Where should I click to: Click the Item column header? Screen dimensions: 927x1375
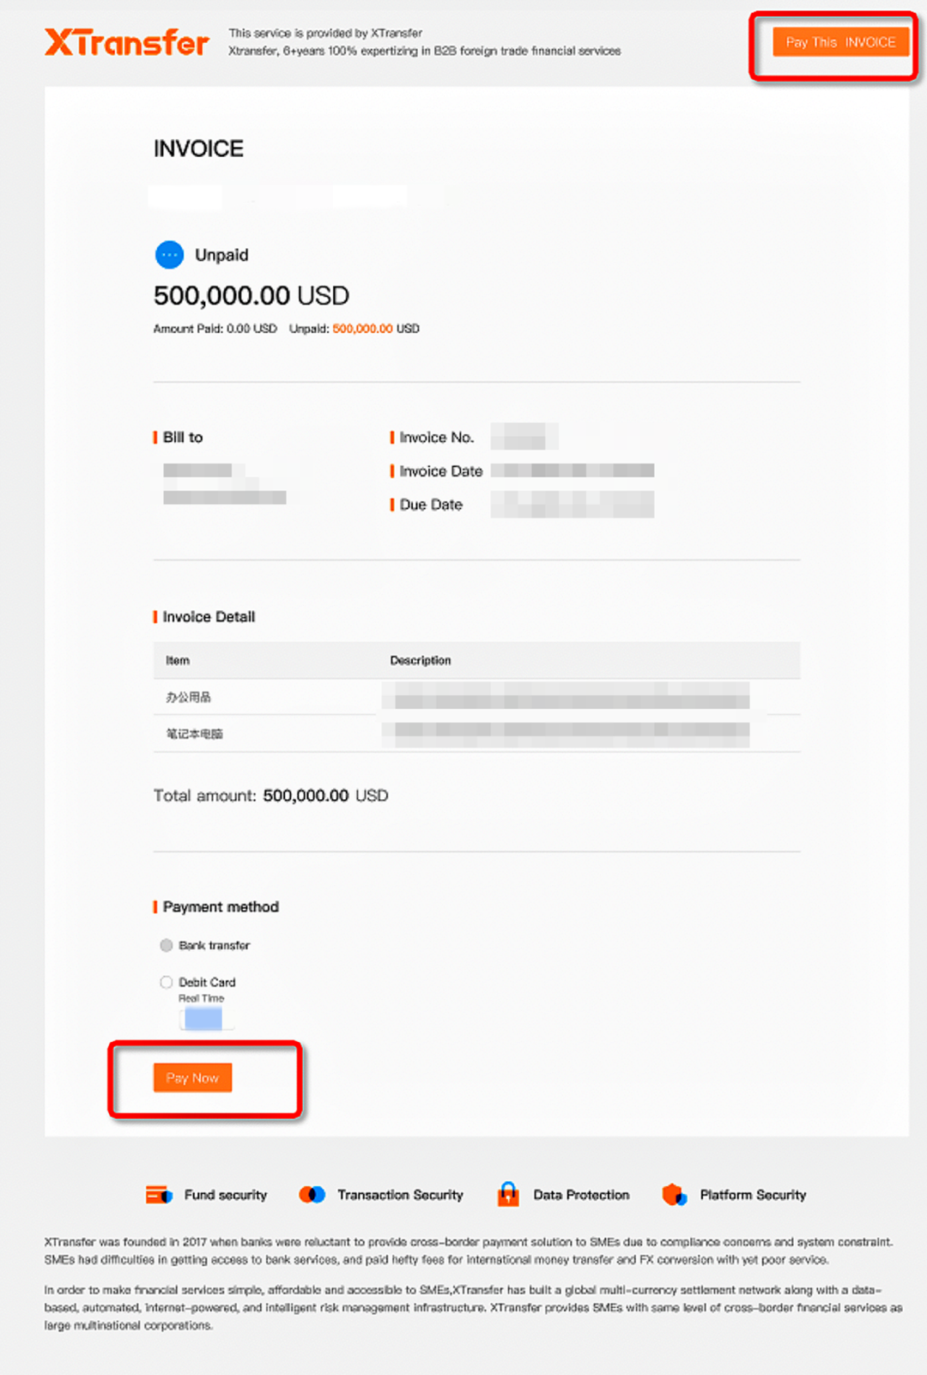pos(178,660)
